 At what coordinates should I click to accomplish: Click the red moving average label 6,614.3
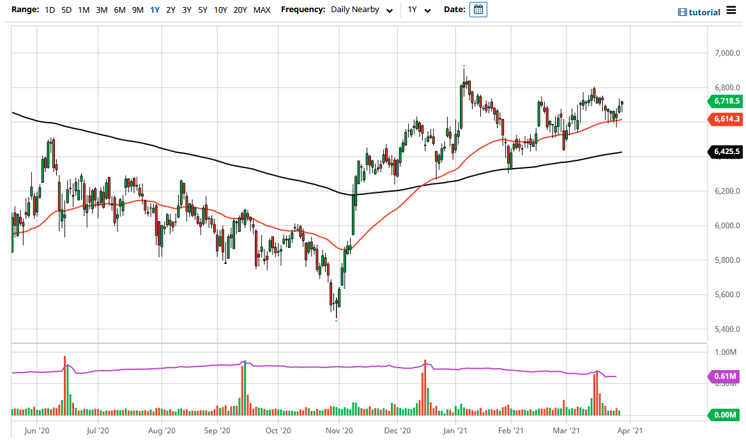click(726, 119)
